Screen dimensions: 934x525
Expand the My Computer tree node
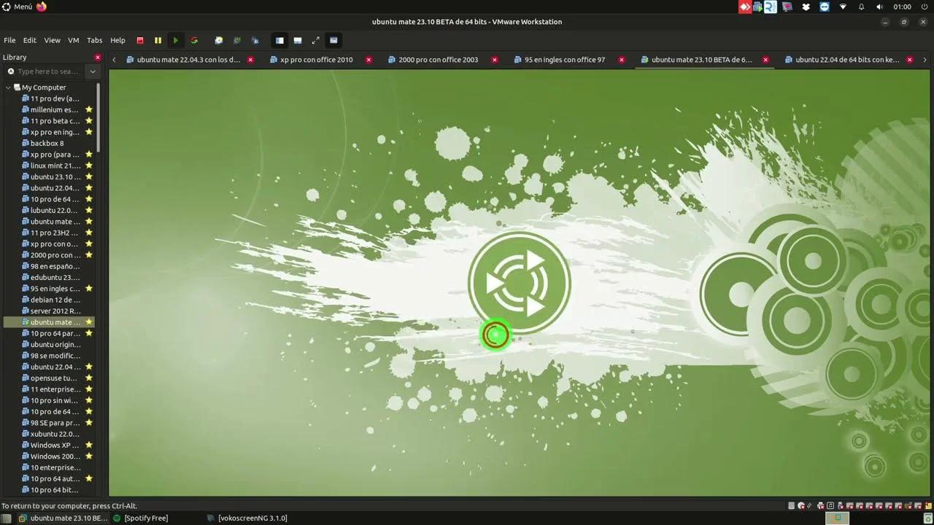(x=7, y=87)
